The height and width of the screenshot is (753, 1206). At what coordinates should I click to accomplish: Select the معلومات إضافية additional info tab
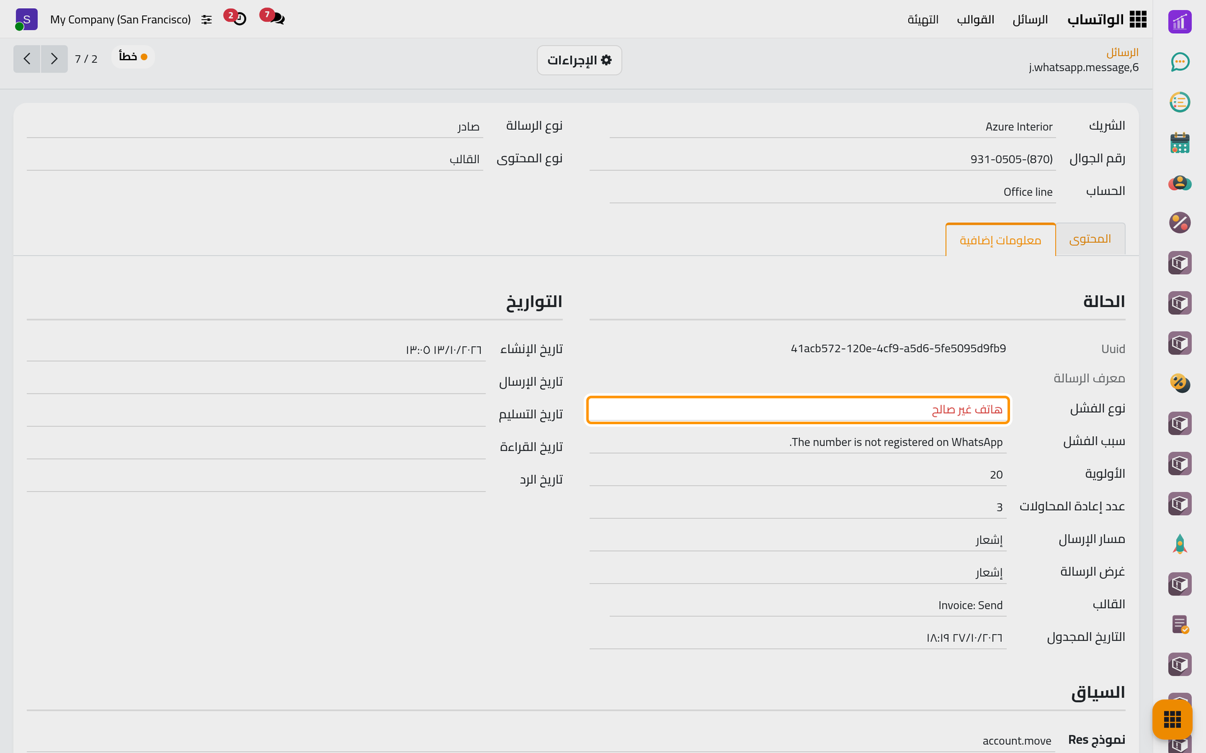1001,240
